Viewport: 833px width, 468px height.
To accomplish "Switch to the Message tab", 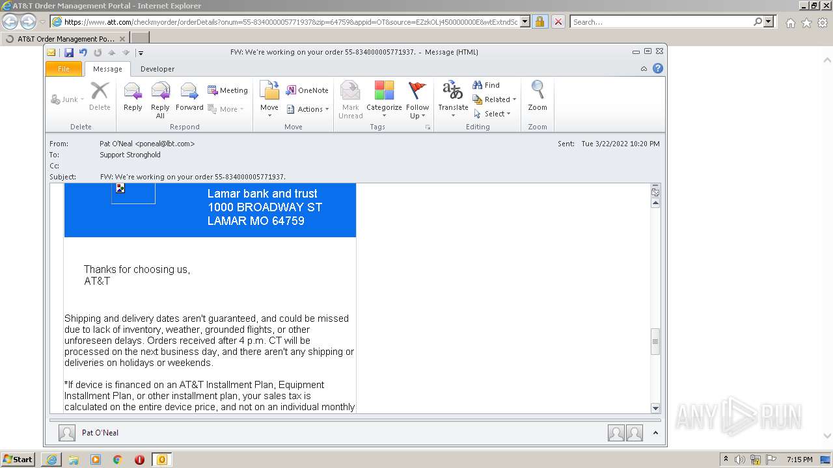I will 107,69.
